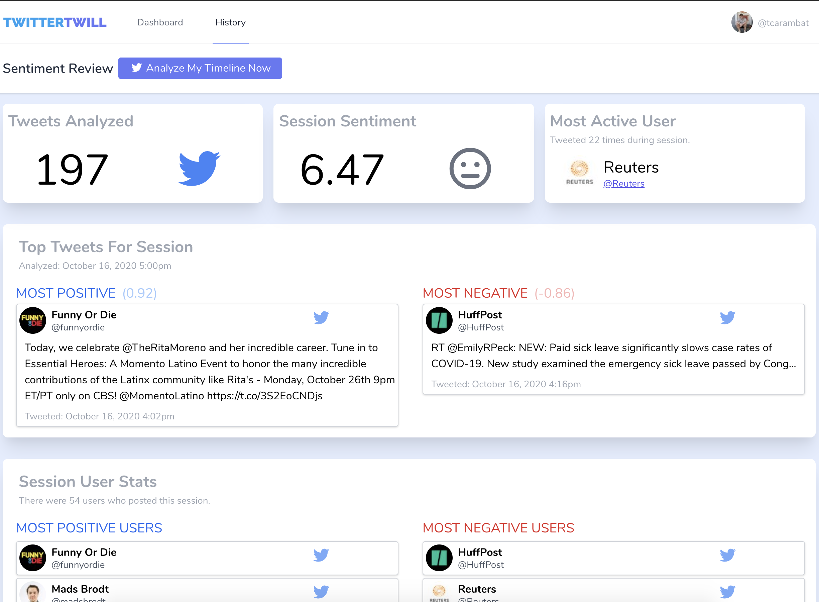Click the HuffPost name in negative users list

[x=480, y=552]
